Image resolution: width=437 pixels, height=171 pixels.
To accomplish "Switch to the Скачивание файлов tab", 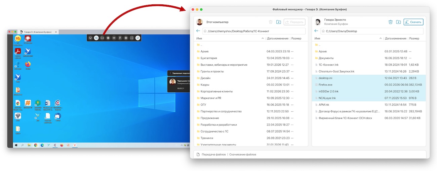I will [x=242, y=155].
